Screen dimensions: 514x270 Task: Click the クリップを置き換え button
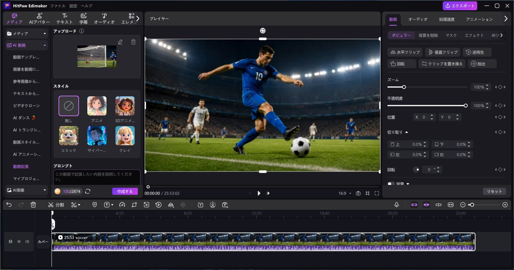point(442,64)
